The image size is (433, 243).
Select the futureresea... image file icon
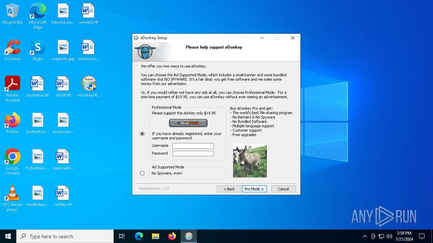63,14
